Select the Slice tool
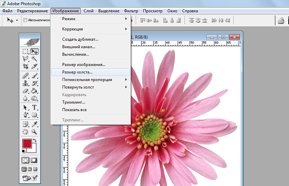The height and width of the screenshot is (186, 289). pos(34,66)
